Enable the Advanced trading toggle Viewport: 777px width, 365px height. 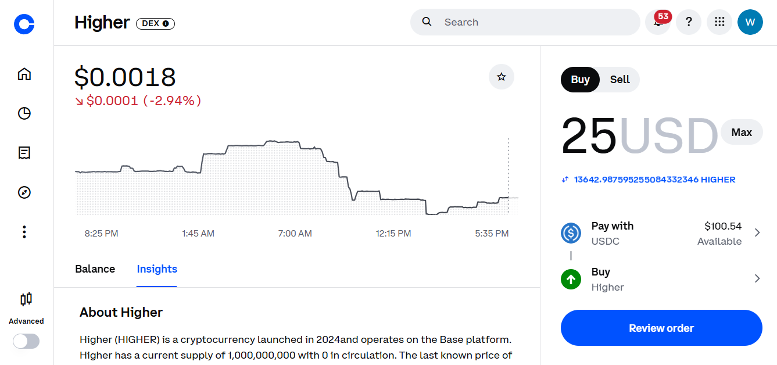(x=26, y=341)
